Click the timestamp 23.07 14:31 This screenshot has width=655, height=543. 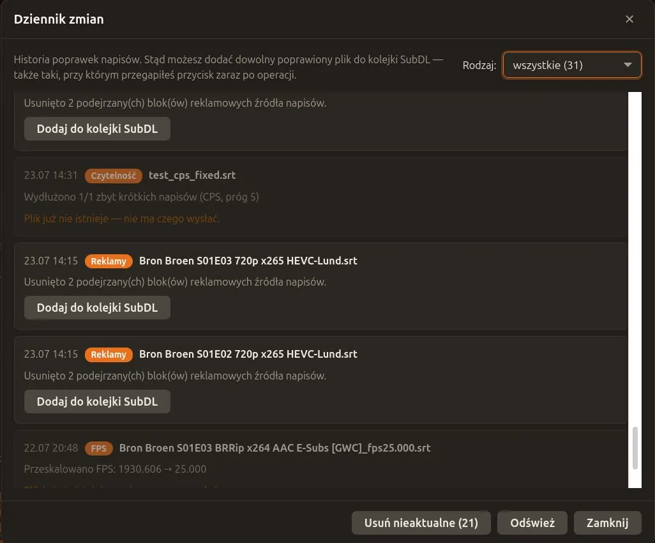coord(50,175)
